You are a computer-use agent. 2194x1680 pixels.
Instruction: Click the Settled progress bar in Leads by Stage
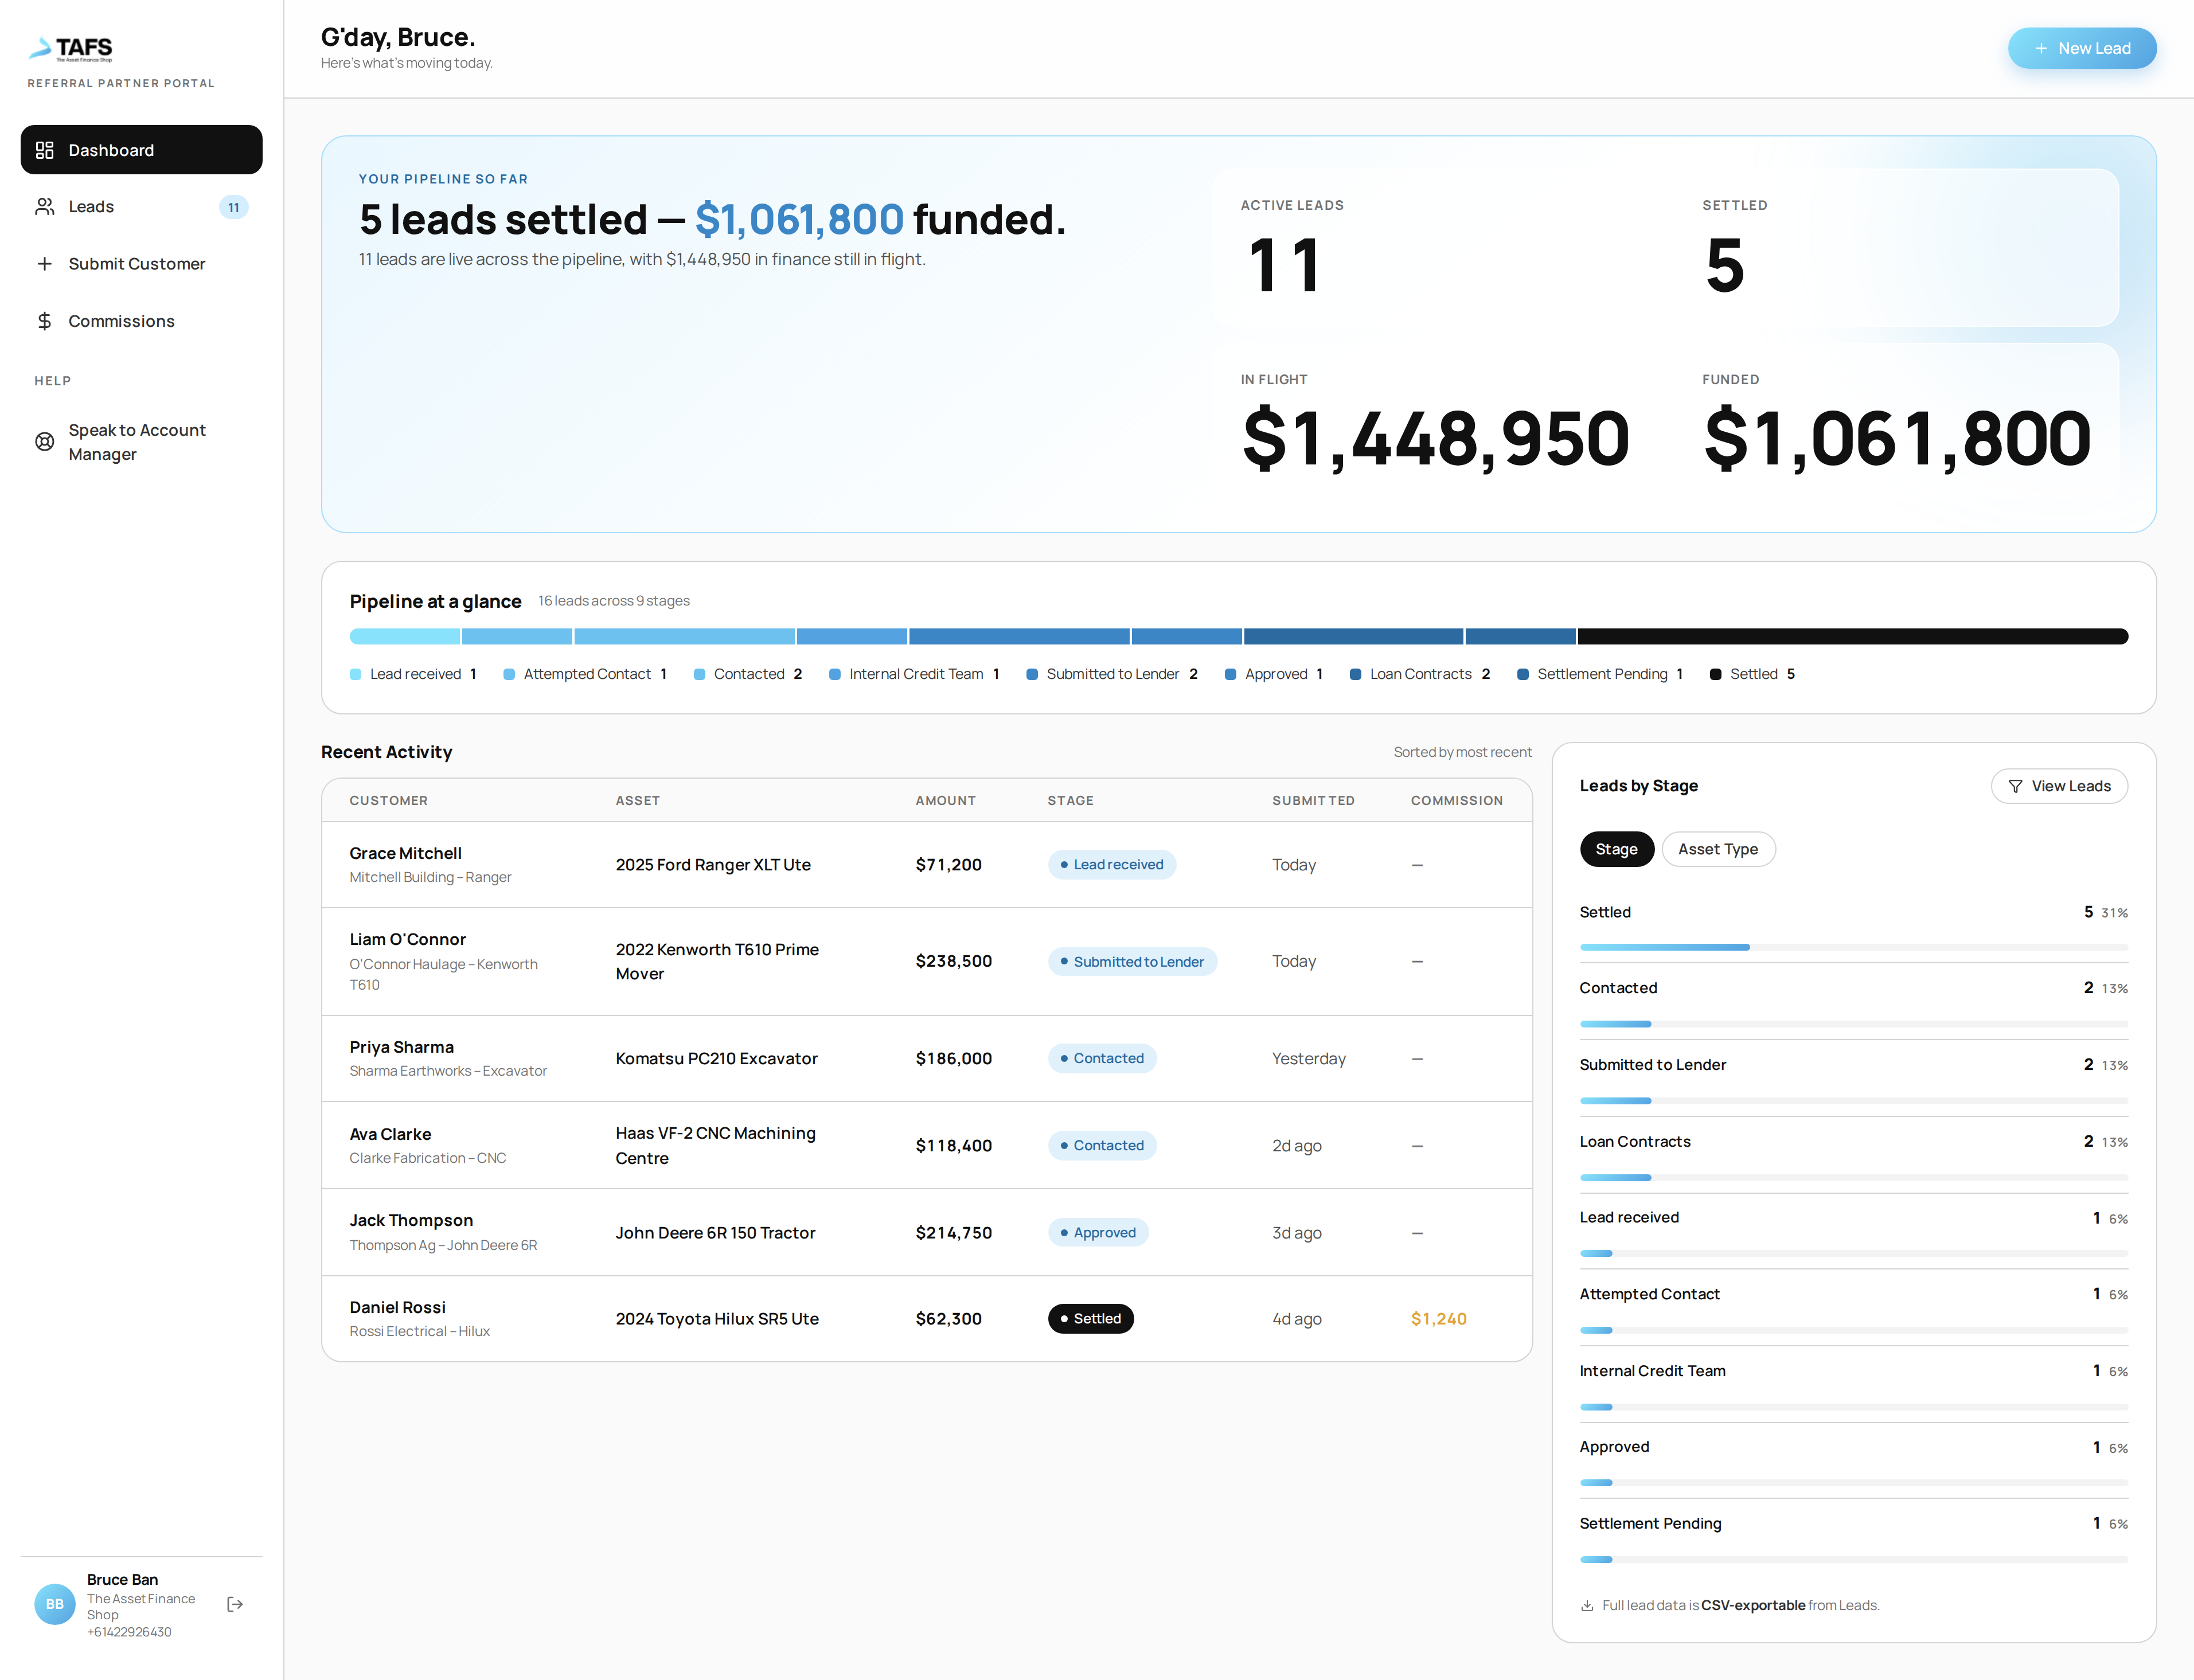click(1853, 947)
